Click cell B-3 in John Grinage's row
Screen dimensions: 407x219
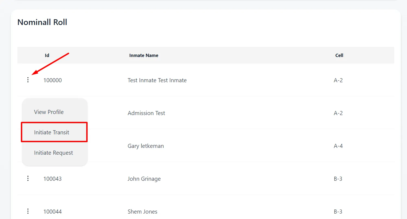point(338,179)
